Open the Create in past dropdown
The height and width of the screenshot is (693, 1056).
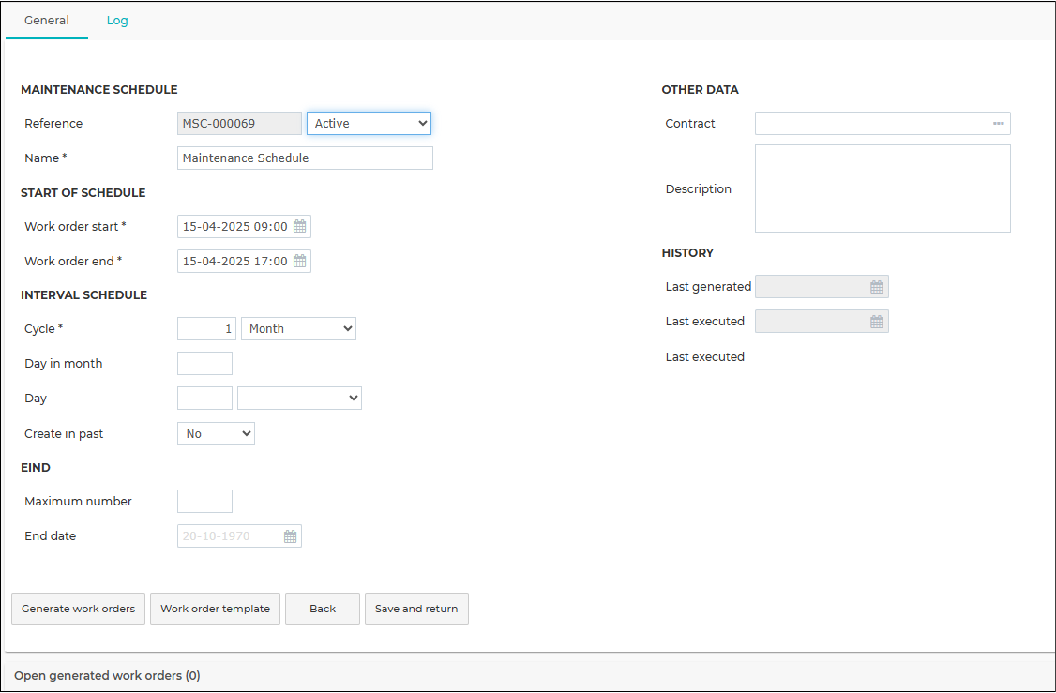point(217,434)
